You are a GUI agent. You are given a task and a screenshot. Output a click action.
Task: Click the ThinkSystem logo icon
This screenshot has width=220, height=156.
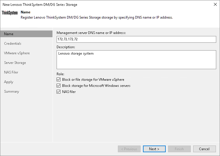(x=10, y=13)
